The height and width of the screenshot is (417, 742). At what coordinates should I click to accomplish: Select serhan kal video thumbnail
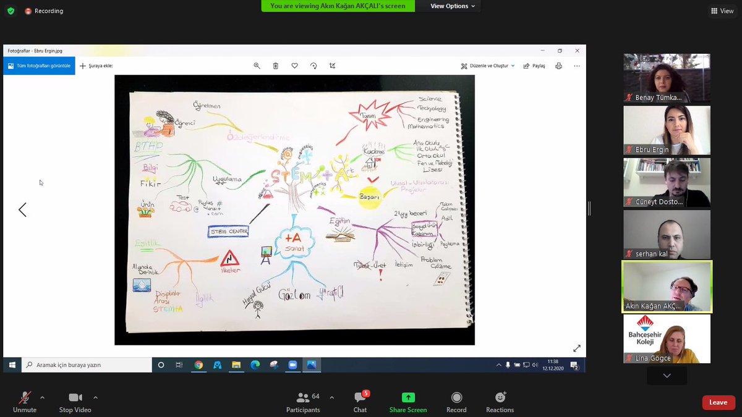[x=667, y=235]
